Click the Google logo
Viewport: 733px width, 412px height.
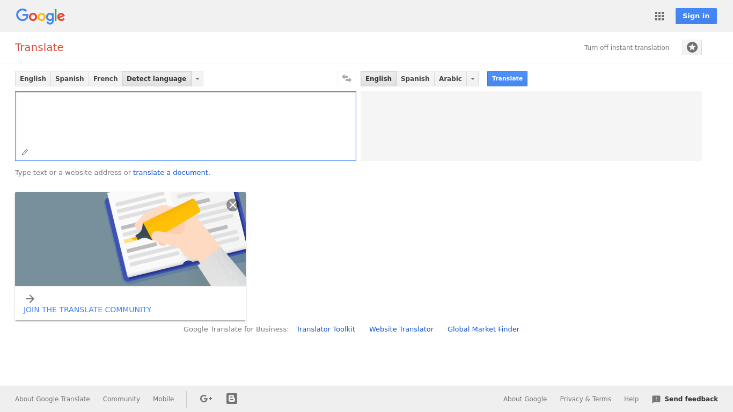40,16
